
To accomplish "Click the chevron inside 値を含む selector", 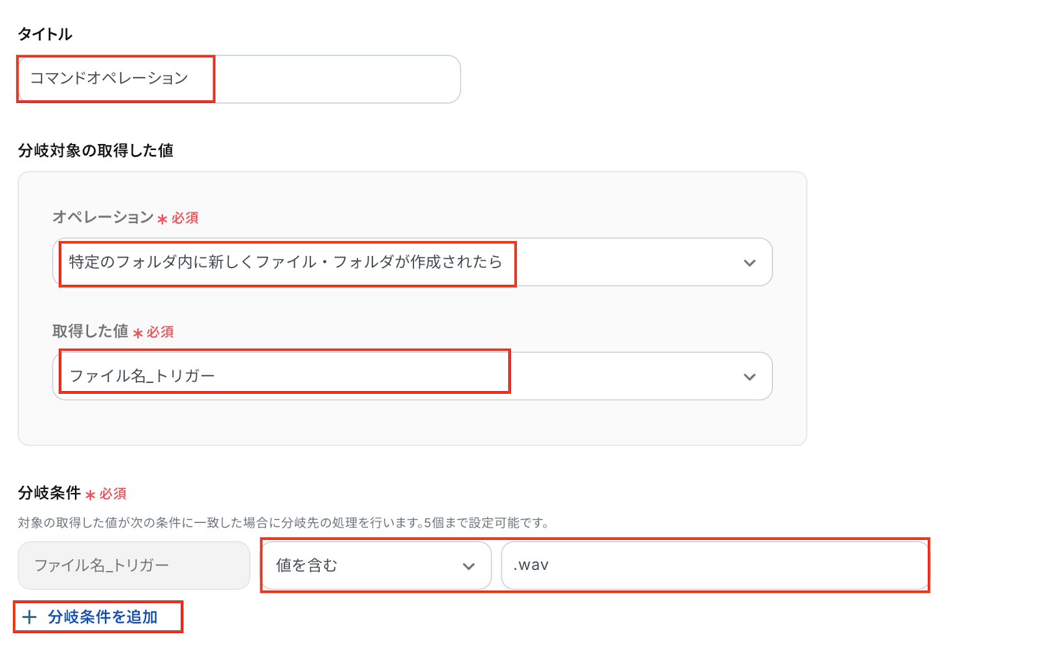I will [x=468, y=566].
